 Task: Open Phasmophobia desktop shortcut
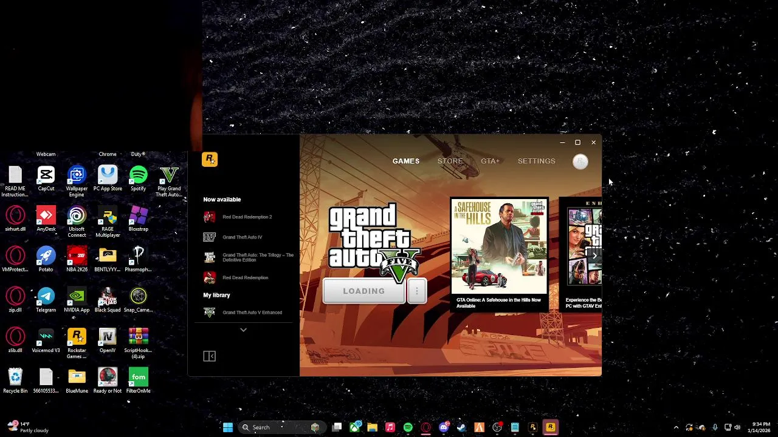pyautogui.click(x=138, y=259)
